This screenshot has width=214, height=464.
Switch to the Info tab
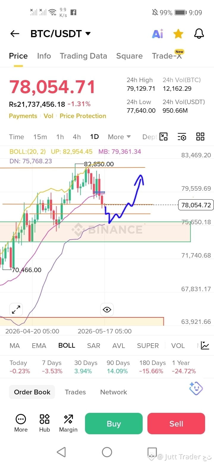44,56
